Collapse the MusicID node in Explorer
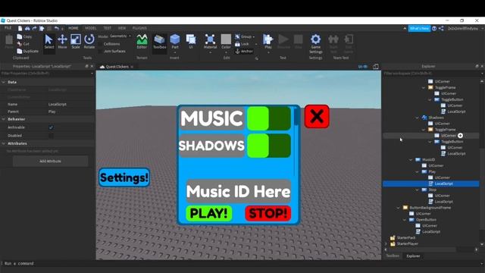 click(411, 160)
